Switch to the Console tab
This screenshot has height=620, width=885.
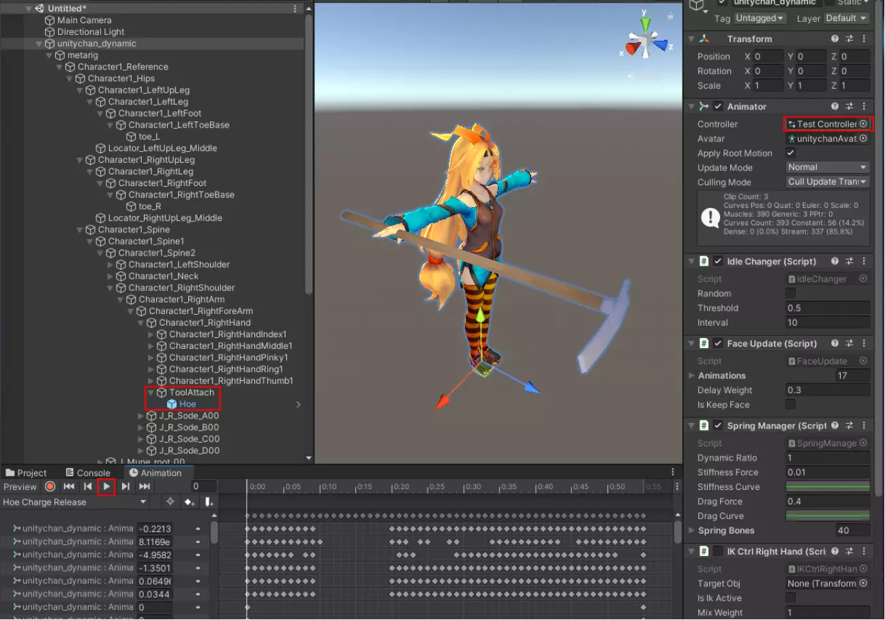pyautogui.click(x=88, y=473)
